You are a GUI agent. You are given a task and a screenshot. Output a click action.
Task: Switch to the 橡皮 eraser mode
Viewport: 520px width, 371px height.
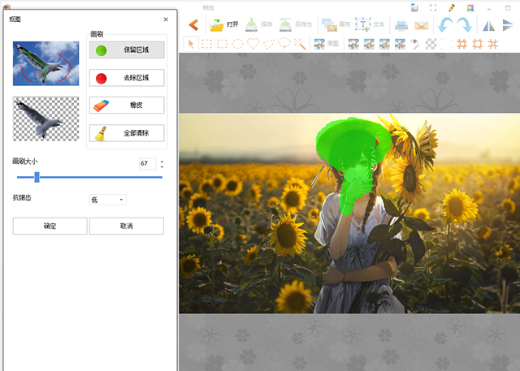point(126,106)
